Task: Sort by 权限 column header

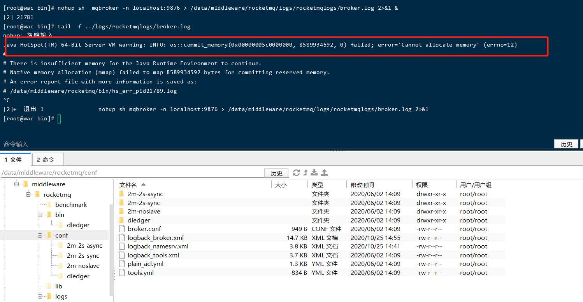Action: pos(422,185)
